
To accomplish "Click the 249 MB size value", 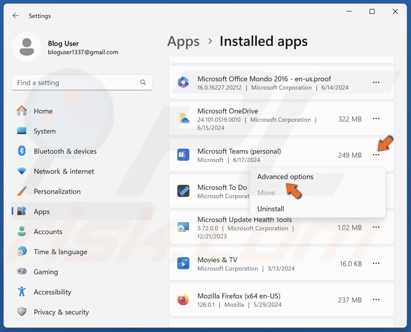I will [350, 155].
